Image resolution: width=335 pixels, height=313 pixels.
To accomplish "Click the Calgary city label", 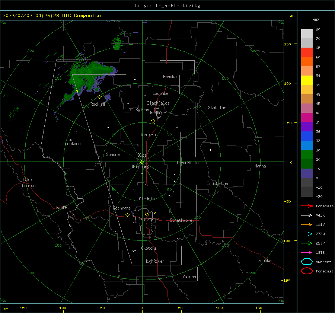I will (145, 219).
